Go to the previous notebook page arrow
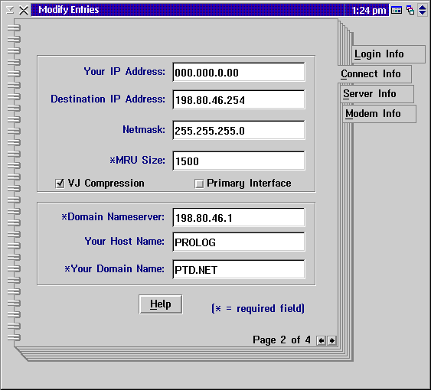431x390 pixels. (x=321, y=340)
